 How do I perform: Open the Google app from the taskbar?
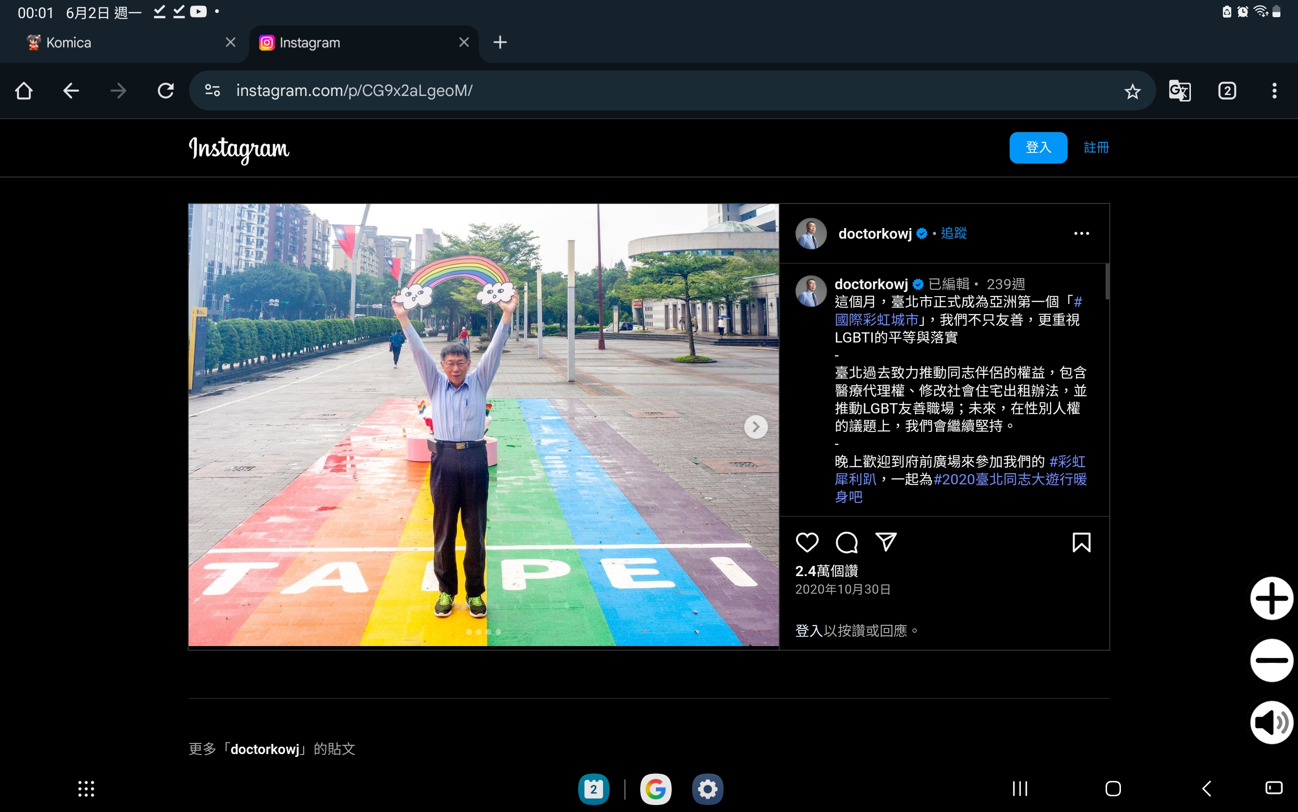coord(655,789)
